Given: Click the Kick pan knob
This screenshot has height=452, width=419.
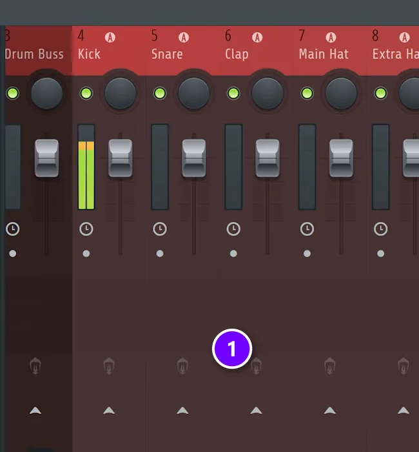Looking at the screenshot, I should click(x=121, y=94).
